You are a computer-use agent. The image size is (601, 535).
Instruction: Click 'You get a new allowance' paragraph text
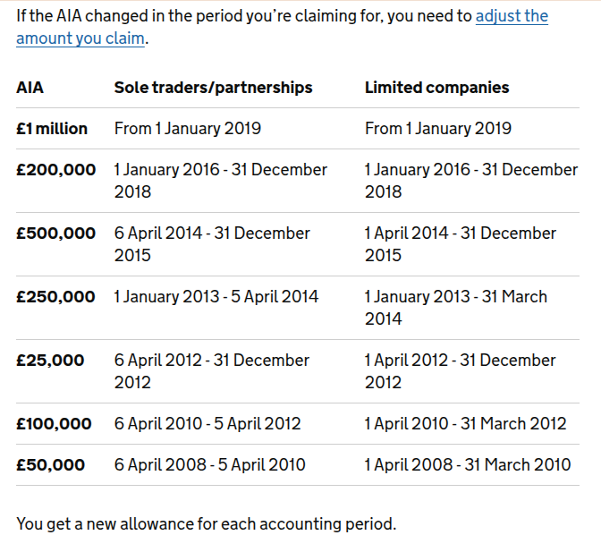click(x=207, y=524)
